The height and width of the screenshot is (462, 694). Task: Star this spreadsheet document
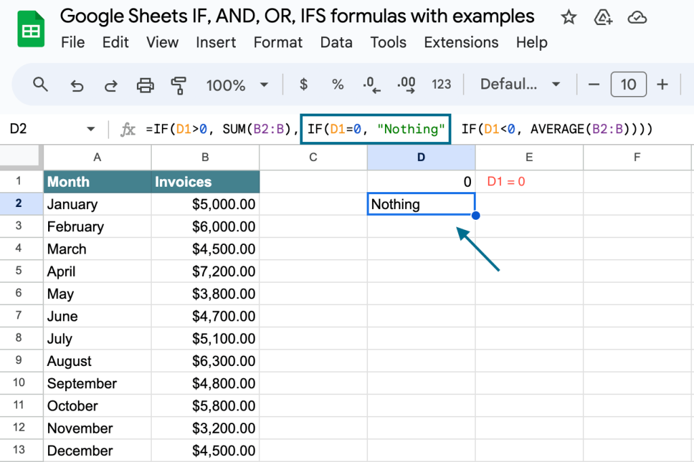point(569,18)
